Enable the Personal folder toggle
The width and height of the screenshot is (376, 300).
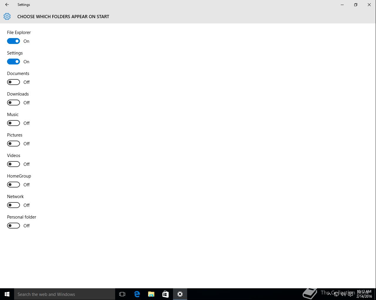[x=14, y=226]
